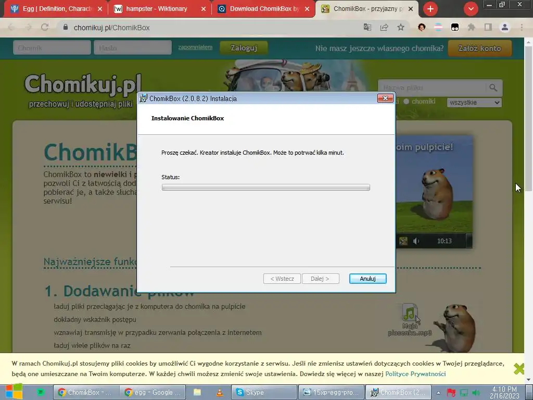Open the black Tampermonkey extension icon
533x400 pixels.
[455, 28]
